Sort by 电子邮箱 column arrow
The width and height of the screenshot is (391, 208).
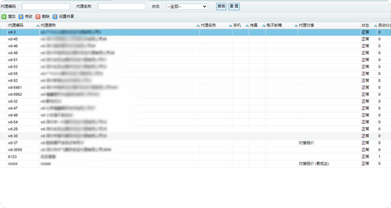point(295,25)
